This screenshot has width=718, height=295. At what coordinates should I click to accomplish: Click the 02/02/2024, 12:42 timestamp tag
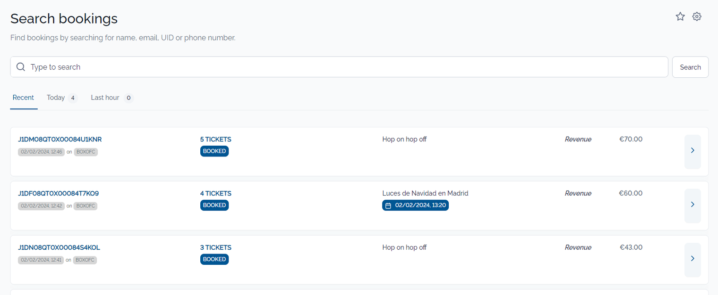click(42, 206)
